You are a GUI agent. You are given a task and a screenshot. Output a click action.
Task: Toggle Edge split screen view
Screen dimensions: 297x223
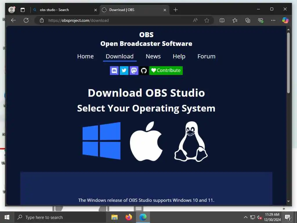coord(222,20)
